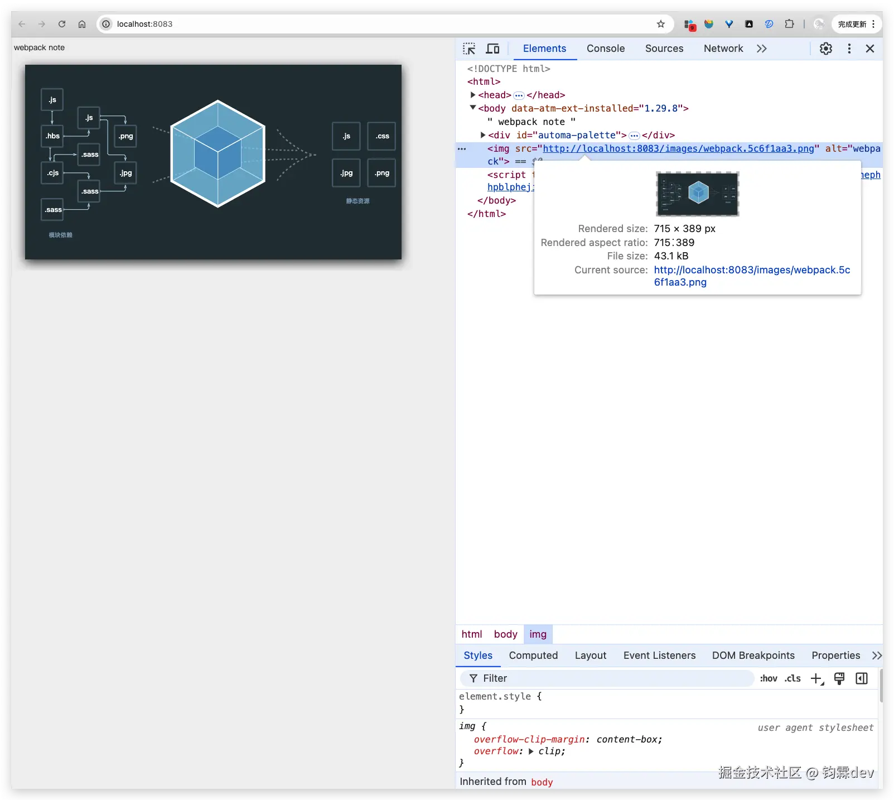Activate the inspect element picker
The height and width of the screenshot is (800, 894).
(x=469, y=49)
